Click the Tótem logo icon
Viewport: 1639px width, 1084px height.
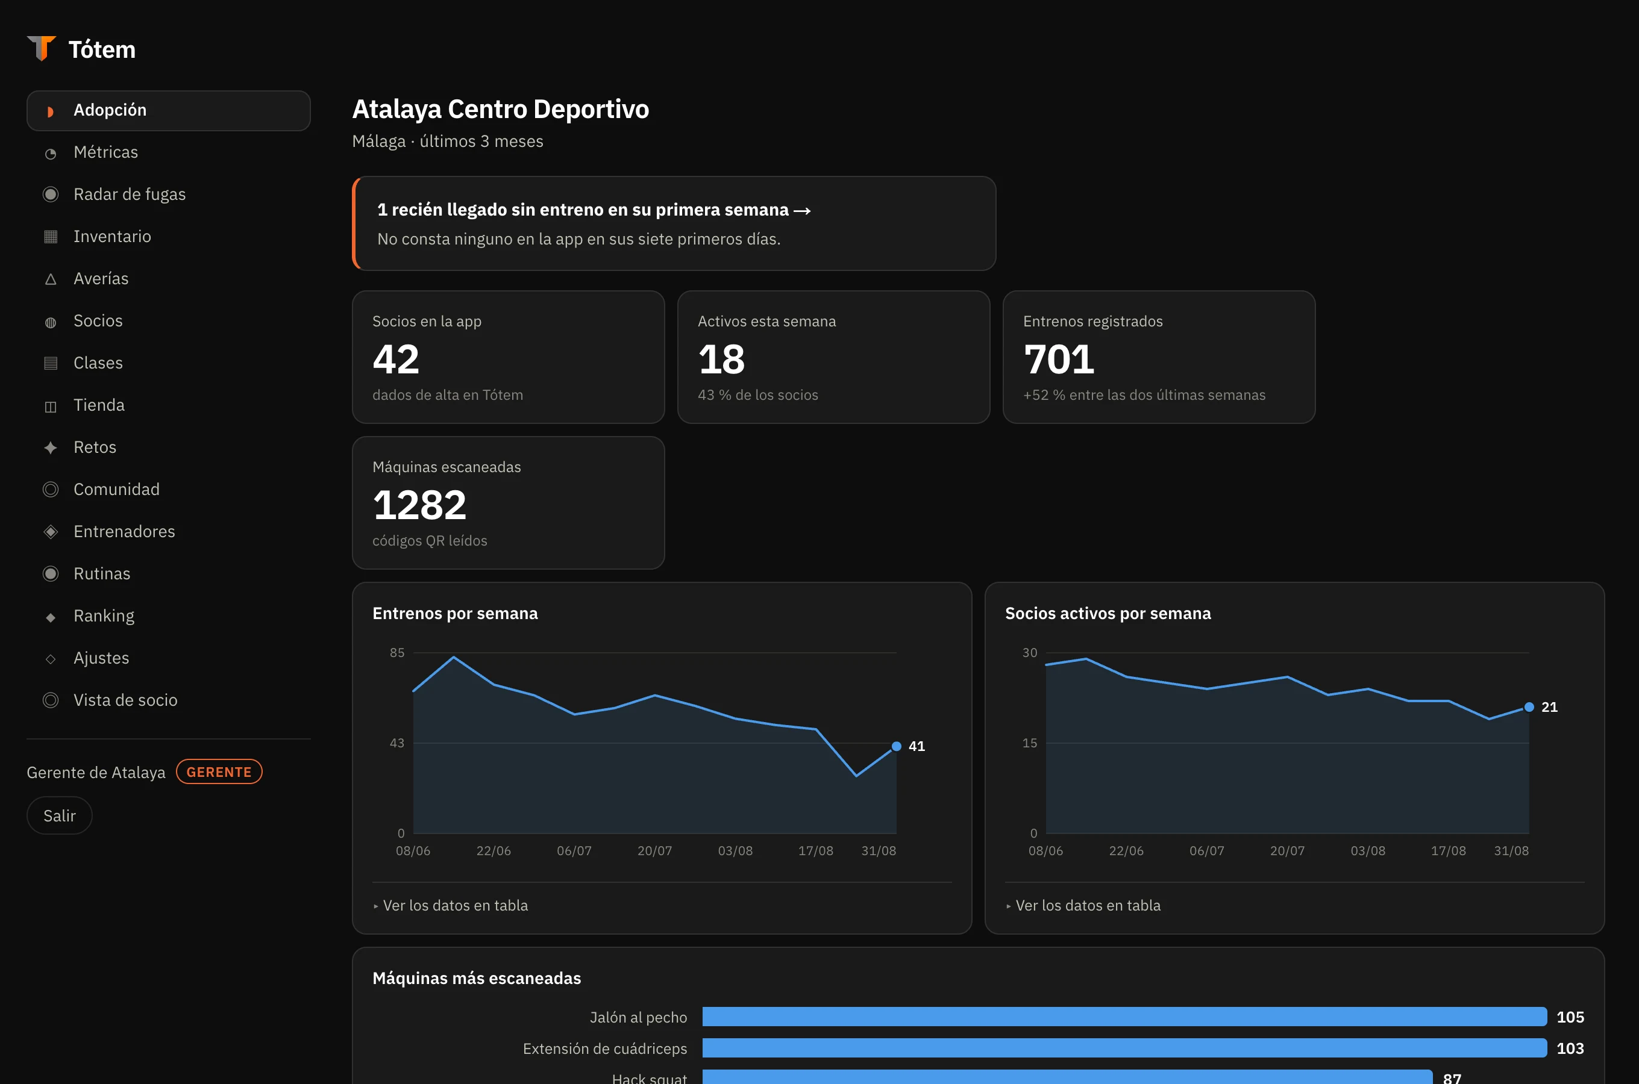[42, 48]
